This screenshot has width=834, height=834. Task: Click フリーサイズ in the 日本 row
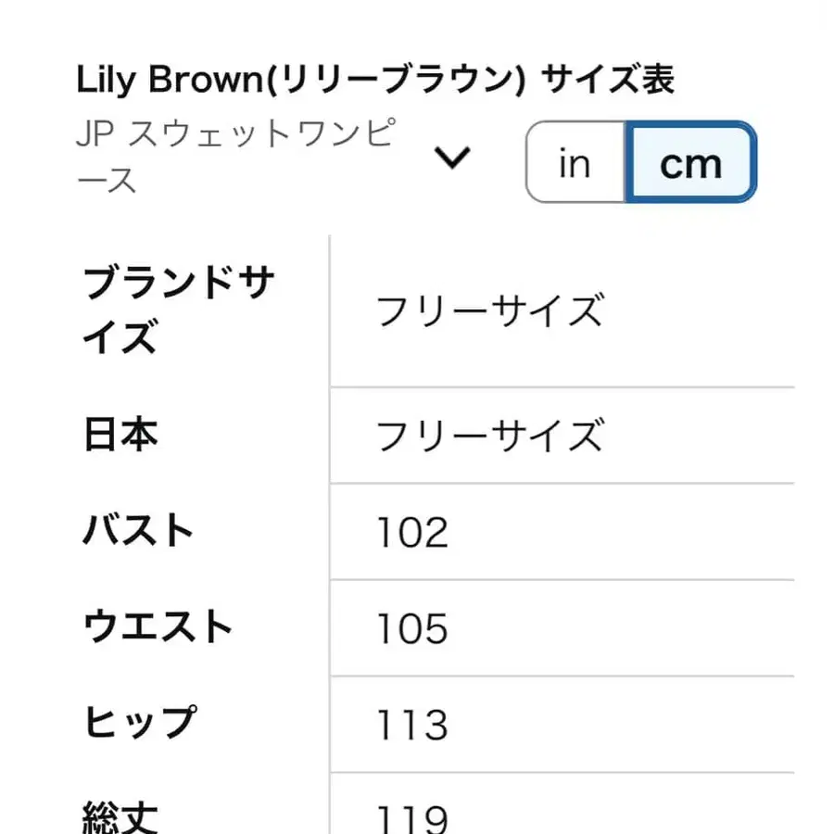489,435
